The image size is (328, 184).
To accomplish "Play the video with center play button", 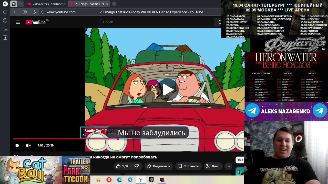I will tap(168, 90).
